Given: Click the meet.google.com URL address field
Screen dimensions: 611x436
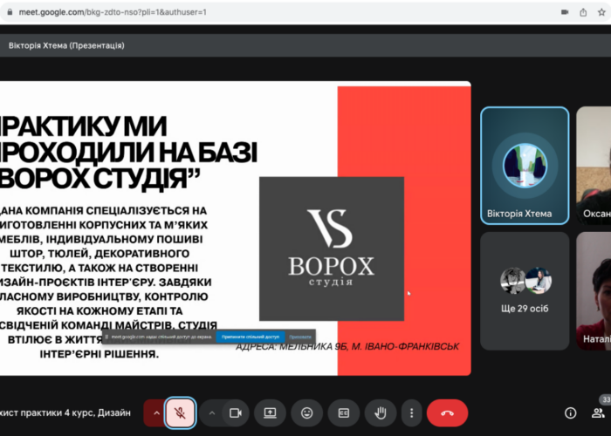Looking at the screenshot, I should coord(131,12).
